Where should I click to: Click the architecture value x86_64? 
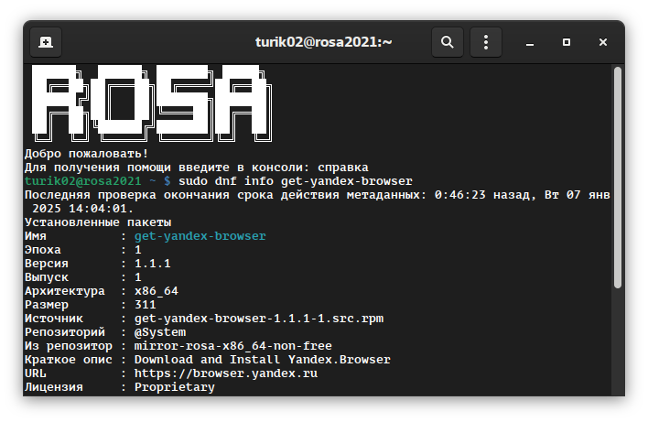[157, 291]
